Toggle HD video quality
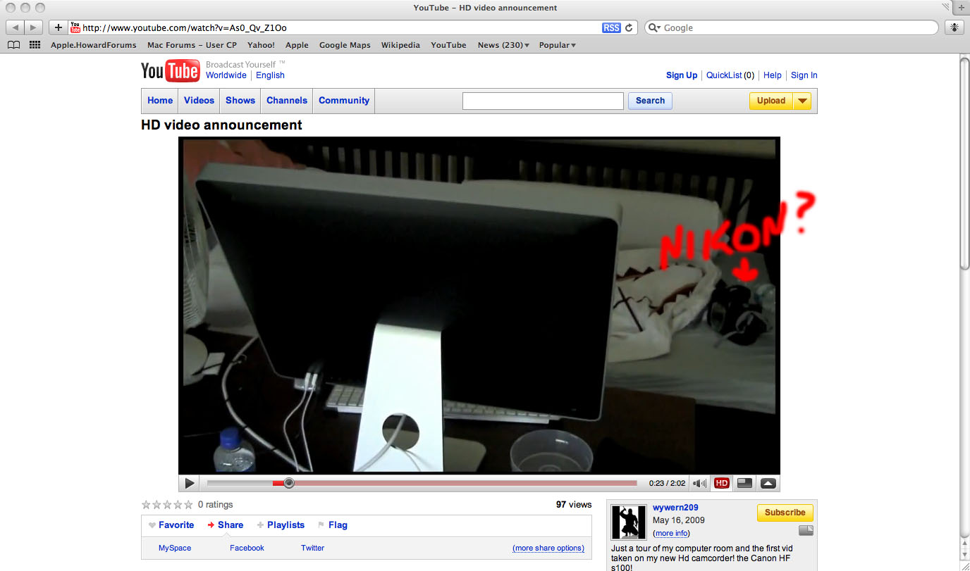970x571 pixels. pyautogui.click(x=722, y=484)
